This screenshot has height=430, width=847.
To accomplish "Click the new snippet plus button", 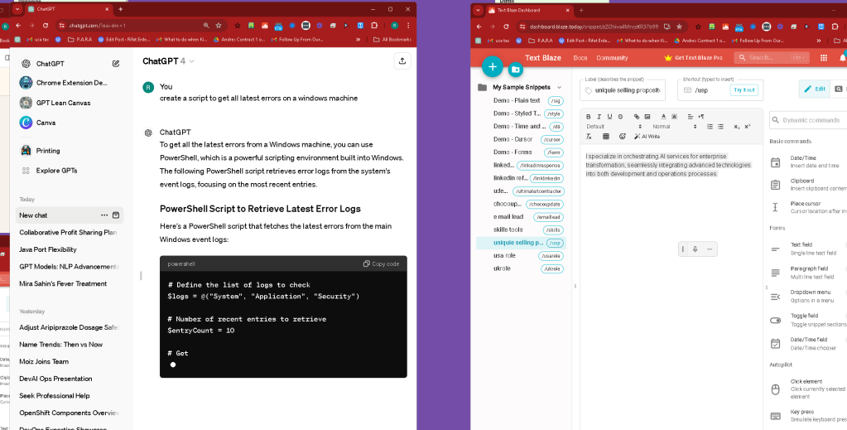I will tap(492, 66).
